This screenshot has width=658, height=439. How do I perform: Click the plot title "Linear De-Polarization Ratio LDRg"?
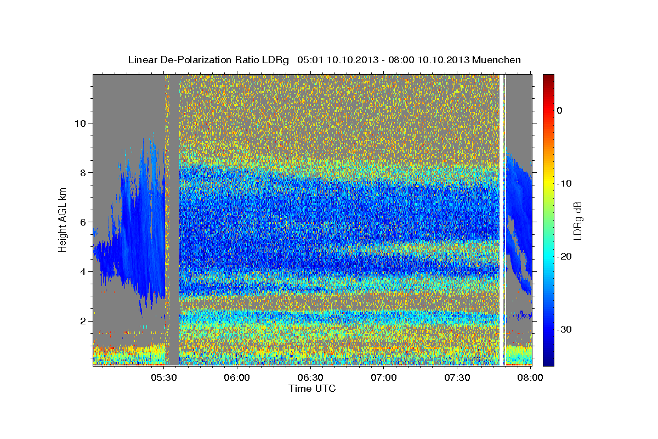point(208,60)
